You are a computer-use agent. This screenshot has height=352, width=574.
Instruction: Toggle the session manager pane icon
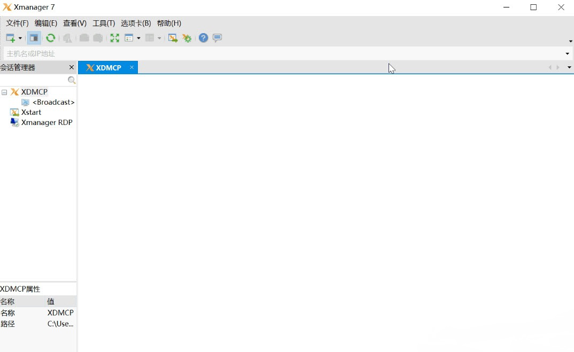point(34,37)
